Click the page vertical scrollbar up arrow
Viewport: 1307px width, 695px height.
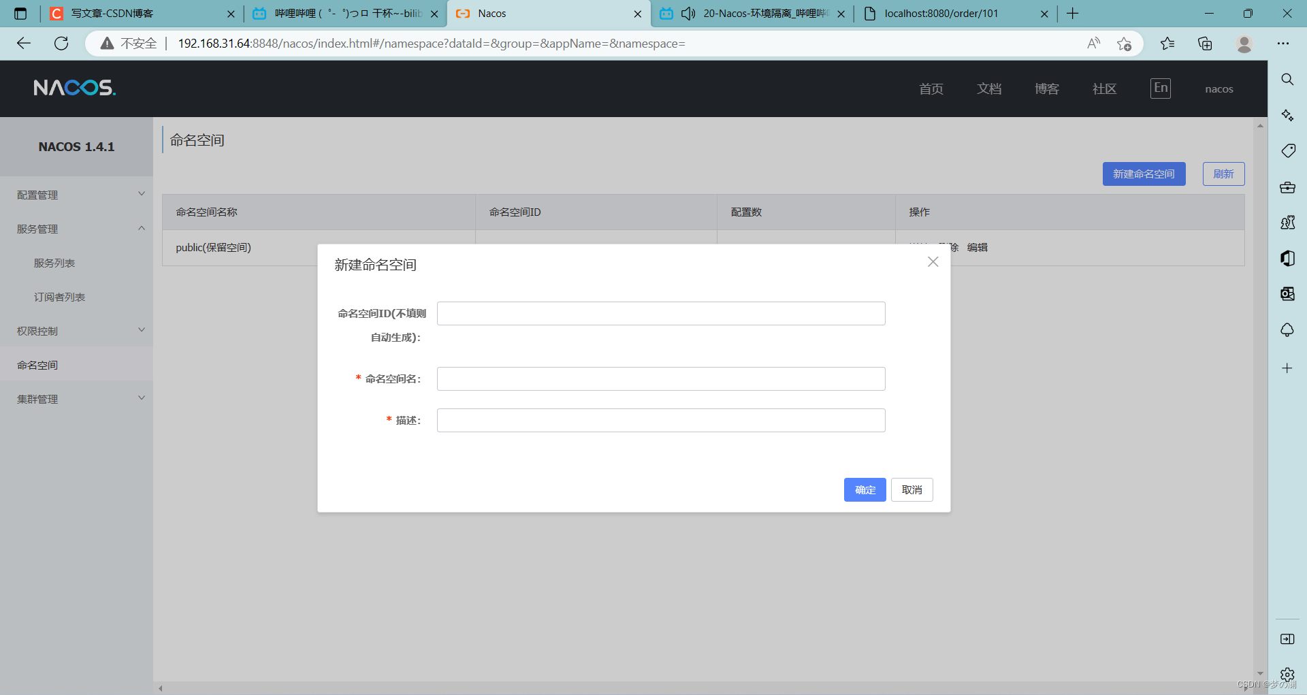[1260, 125]
